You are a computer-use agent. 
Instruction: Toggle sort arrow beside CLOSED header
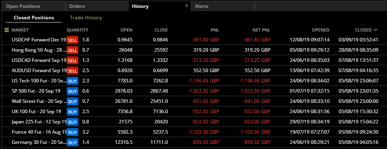(x=376, y=30)
